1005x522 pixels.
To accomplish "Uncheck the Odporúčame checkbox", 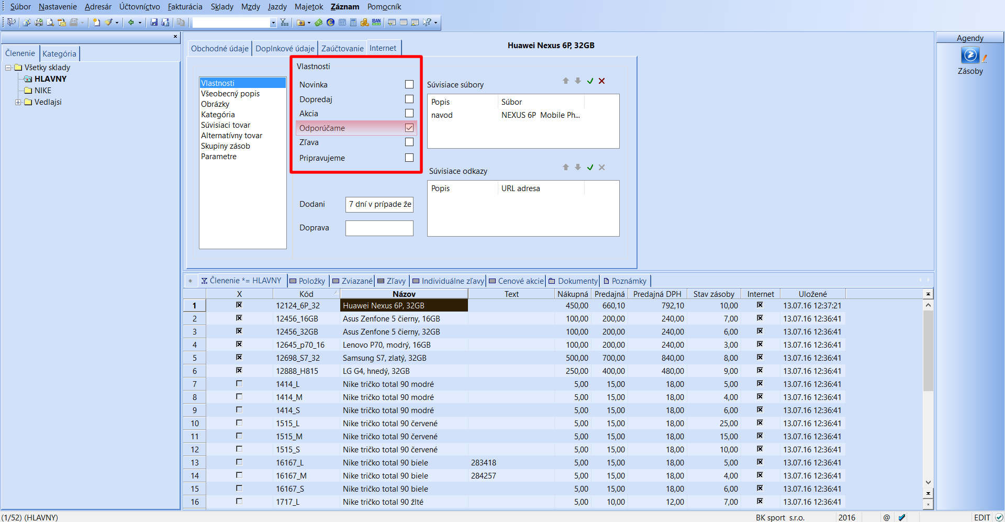I will coord(409,128).
